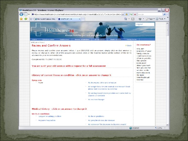The image size is (188, 141).
Task: Click the RSS feeds toolbar icon
Action: (x=133, y=19)
